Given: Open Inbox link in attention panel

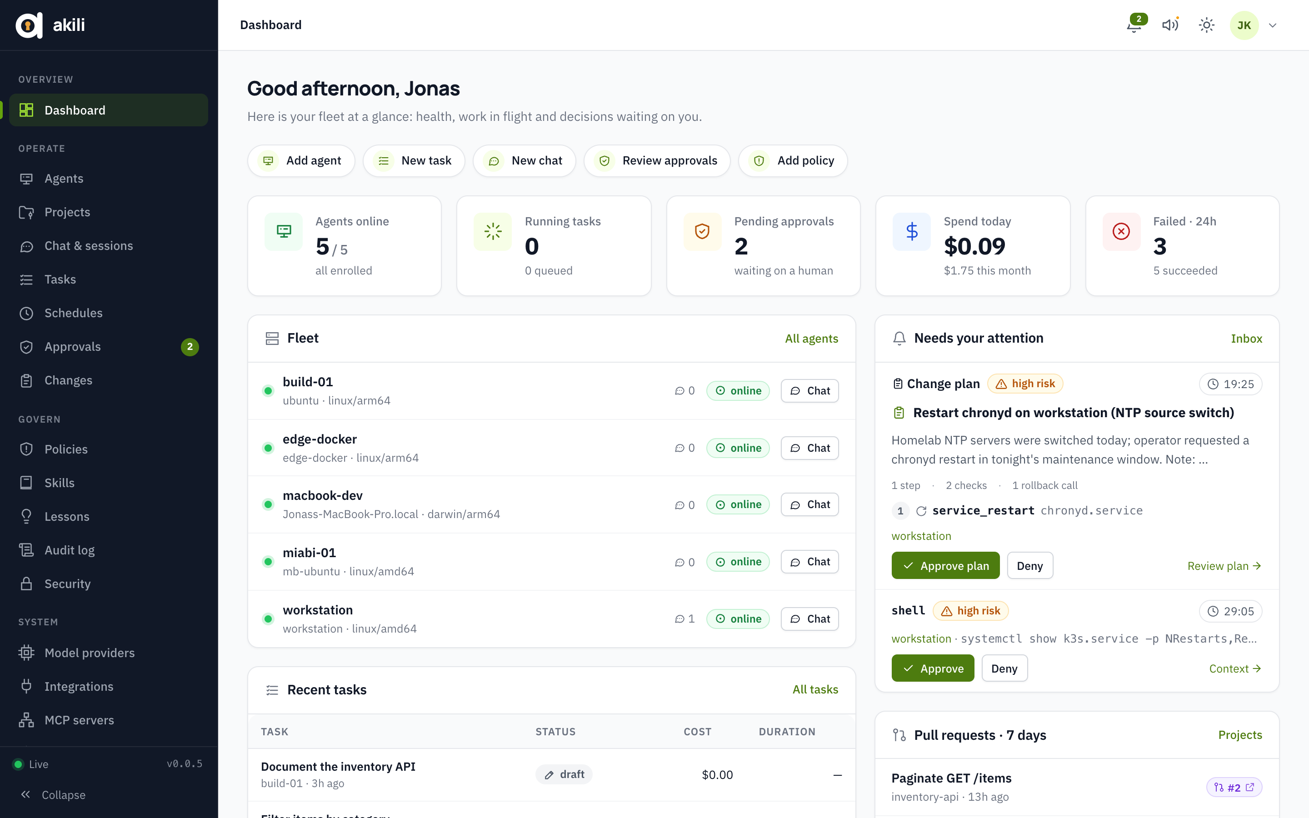Looking at the screenshot, I should tap(1246, 339).
